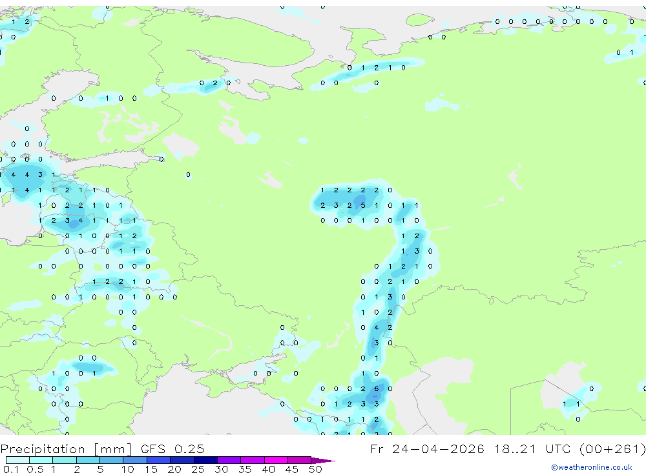Click the legend label '50'

coord(315,469)
